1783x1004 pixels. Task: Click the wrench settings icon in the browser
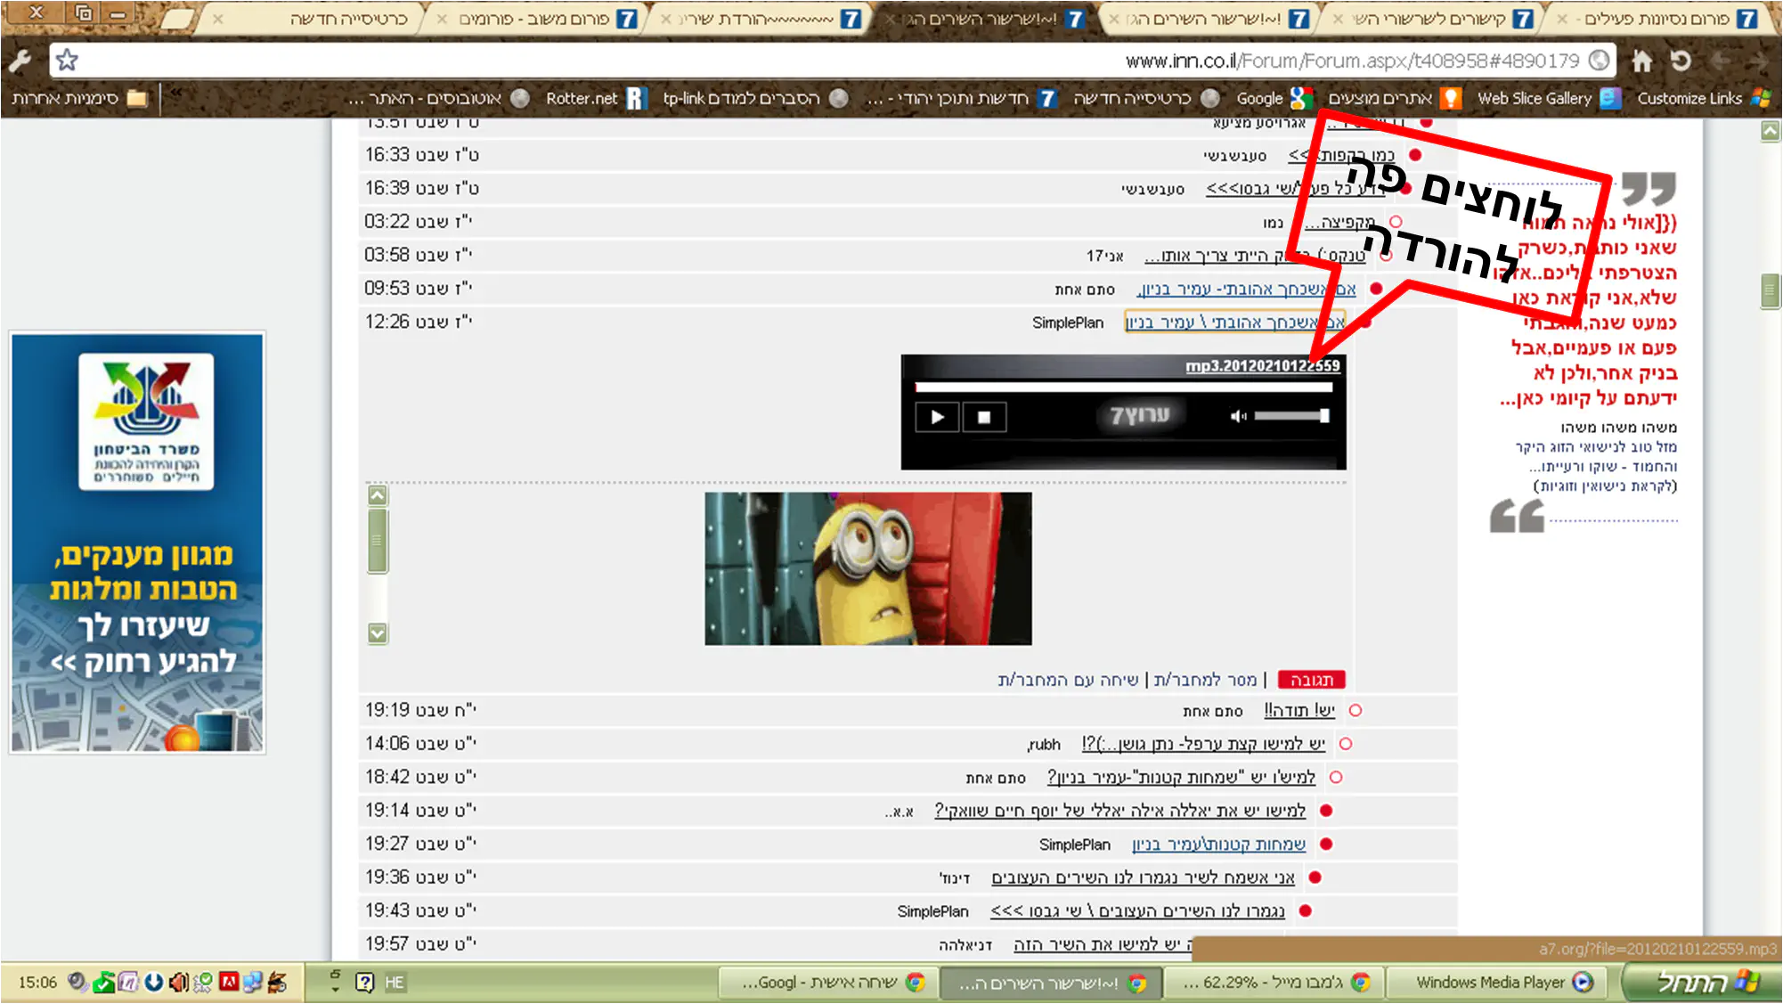pyautogui.click(x=20, y=61)
